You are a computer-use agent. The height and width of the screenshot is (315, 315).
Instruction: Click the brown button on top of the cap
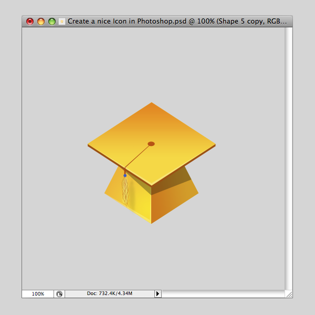coord(151,144)
